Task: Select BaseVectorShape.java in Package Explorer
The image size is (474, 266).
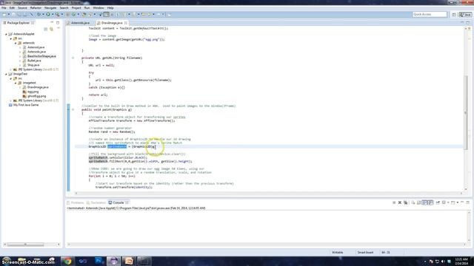Action: point(41,56)
